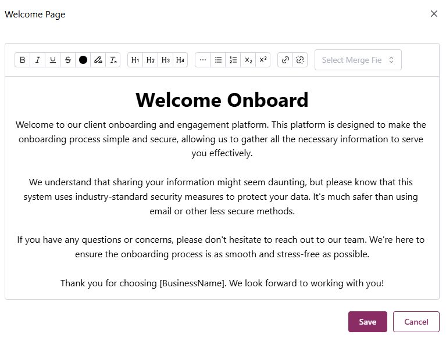Set Heading 3 format

point(166,60)
